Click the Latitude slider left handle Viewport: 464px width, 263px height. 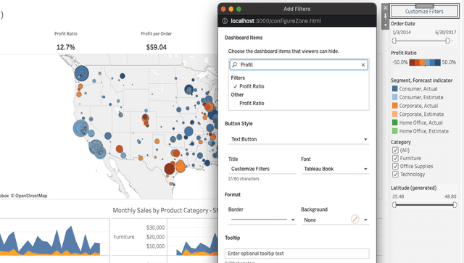(x=394, y=205)
